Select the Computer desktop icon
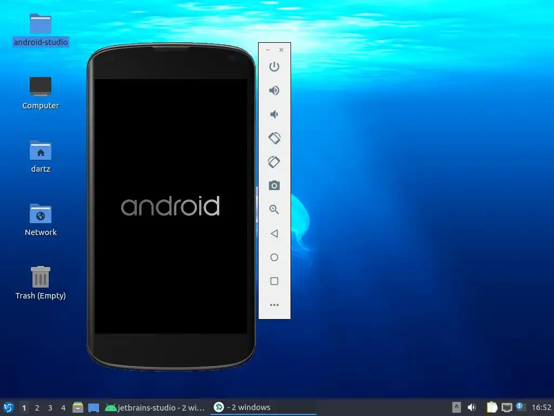This screenshot has height=416, width=554. pos(40,93)
